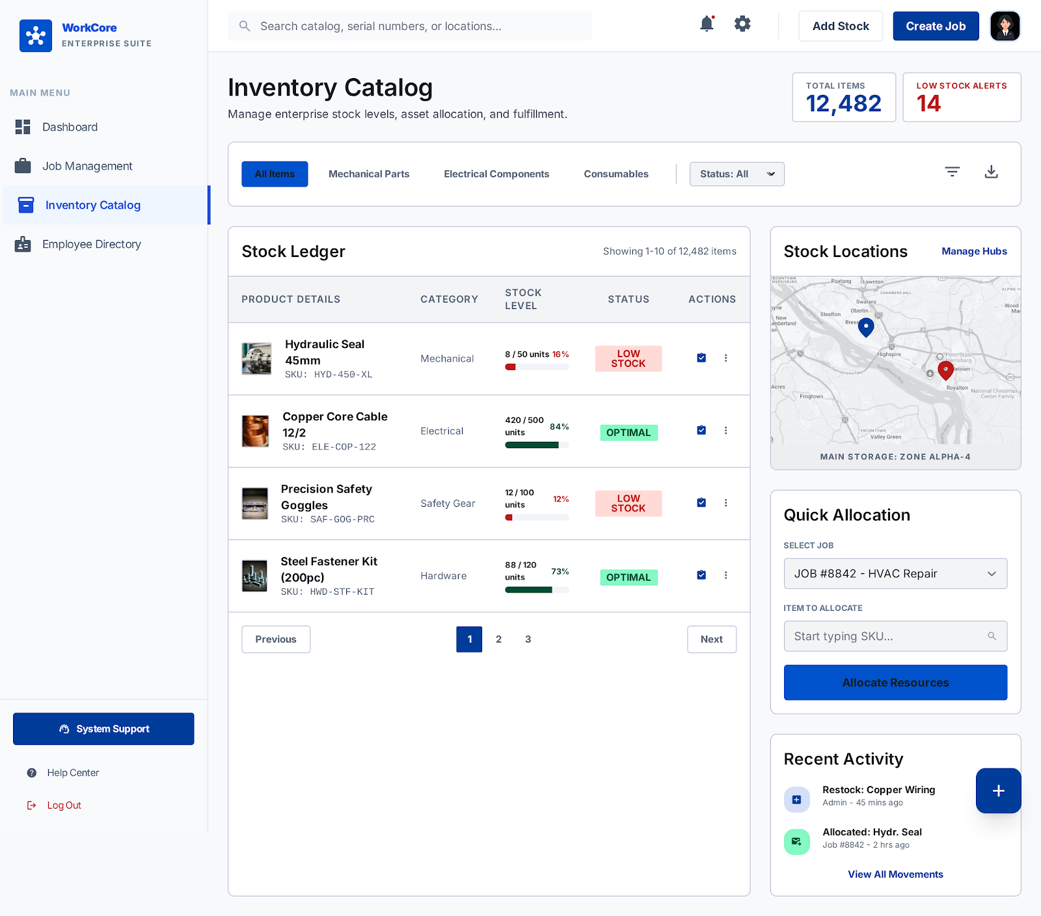This screenshot has height=916, width=1041.
Task: Select the Dashboard sidebar icon
Action: (23, 127)
